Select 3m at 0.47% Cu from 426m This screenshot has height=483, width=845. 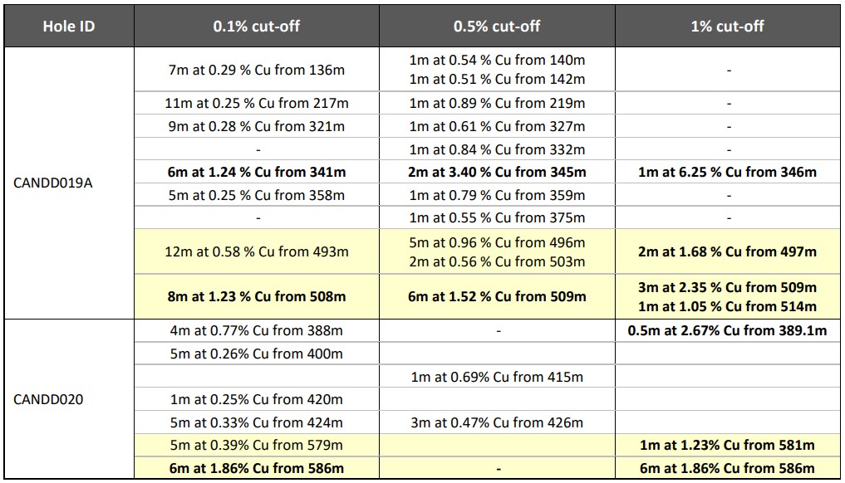[497, 422]
